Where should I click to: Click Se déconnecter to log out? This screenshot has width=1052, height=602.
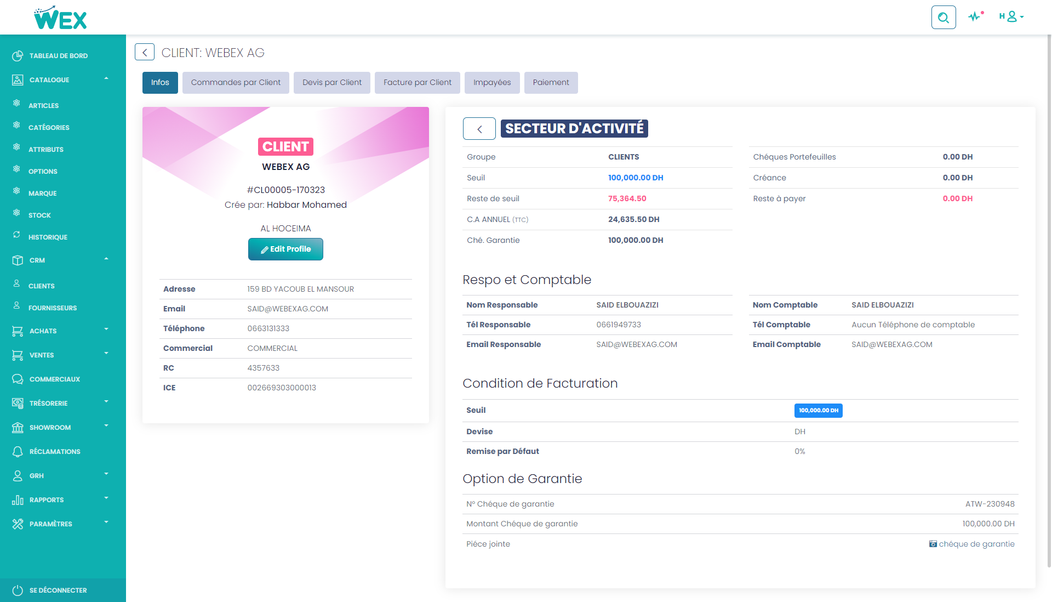(58, 590)
